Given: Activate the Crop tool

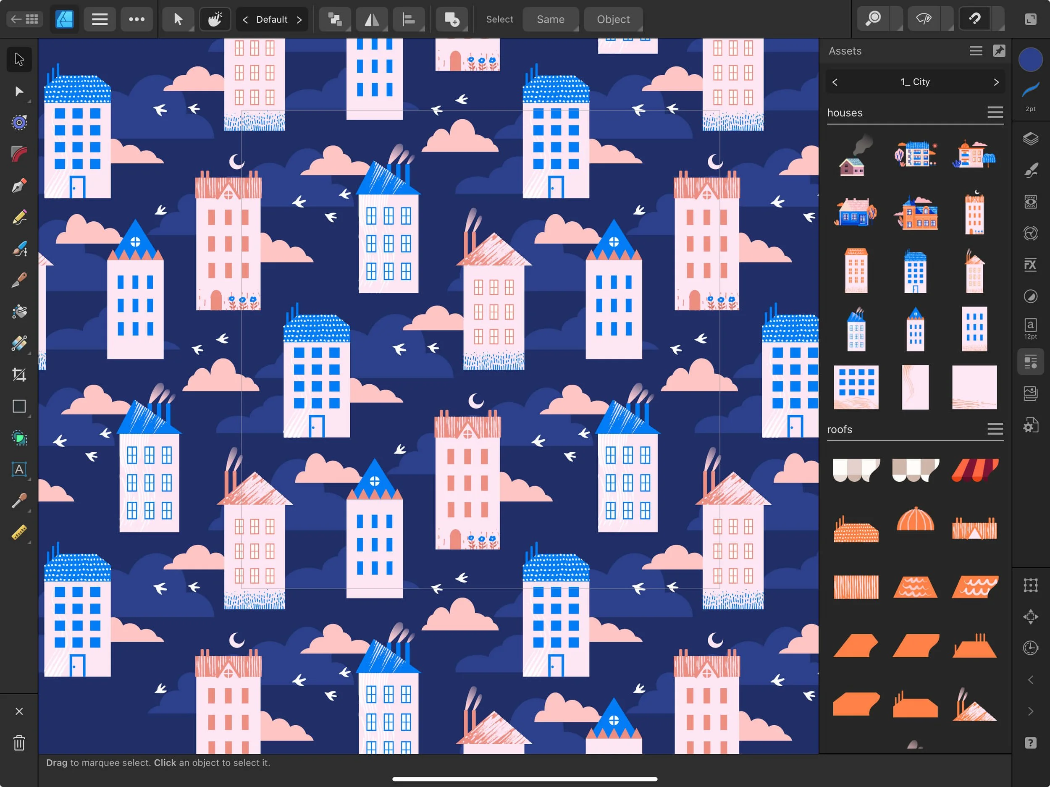Looking at the screenshot, I should pyautogui.click(x=19, y=375).
